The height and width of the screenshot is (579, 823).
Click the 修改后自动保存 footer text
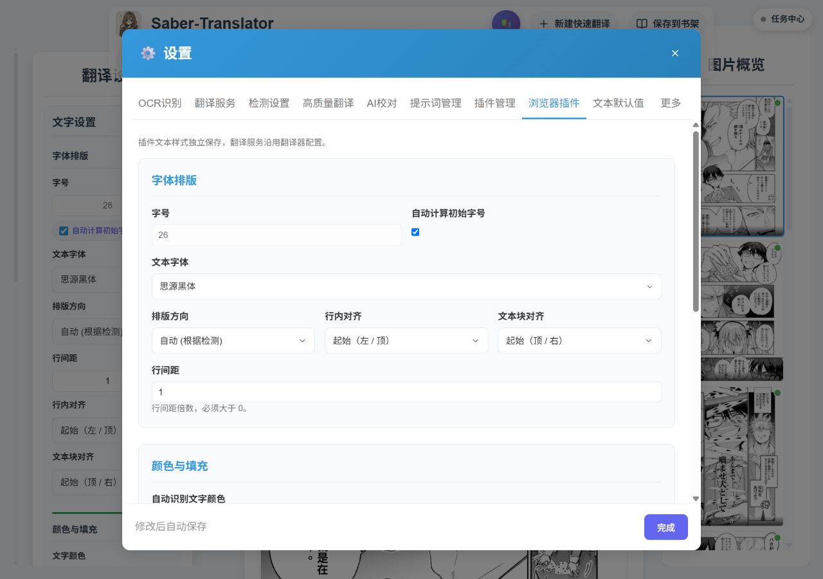171,526
